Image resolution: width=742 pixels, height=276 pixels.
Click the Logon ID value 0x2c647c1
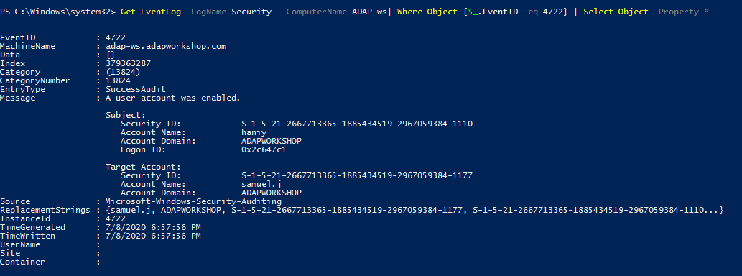[x=264, y=149]
